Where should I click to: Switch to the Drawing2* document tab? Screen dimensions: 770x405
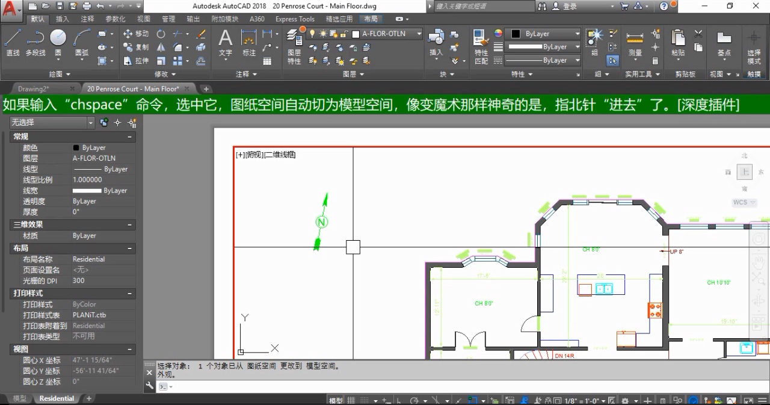[x=33, y=88]
